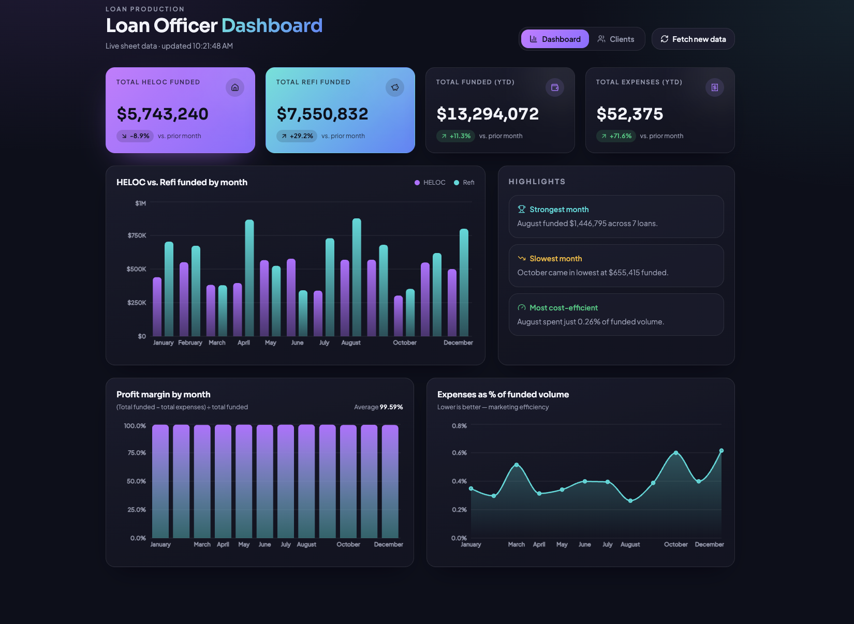Screen dimensions: 854x624
Task: Click the HIGHLIGHTS heading
Action: pyautogui.click(x=537, y=182)
